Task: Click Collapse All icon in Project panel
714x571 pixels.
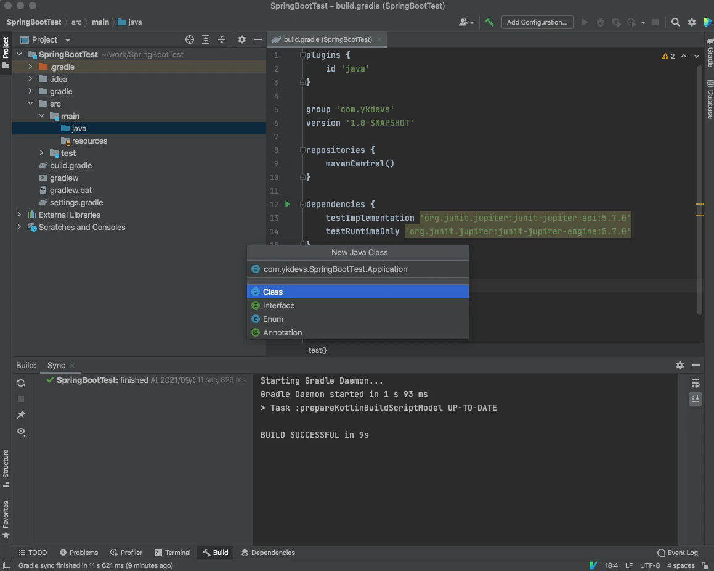Action: pos(222,39)
